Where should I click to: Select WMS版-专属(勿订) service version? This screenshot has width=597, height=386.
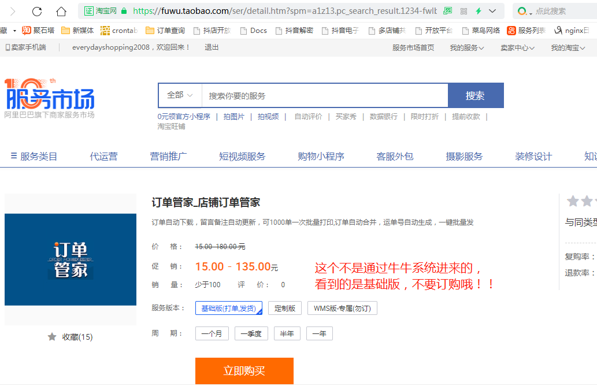(342, 308)
